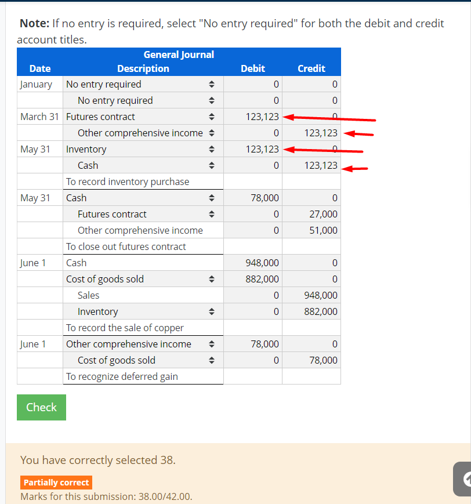Click the 'General Journal' table header
This screenshot has height=504, width=471.
pyautogui.click(x=179, y=55)
